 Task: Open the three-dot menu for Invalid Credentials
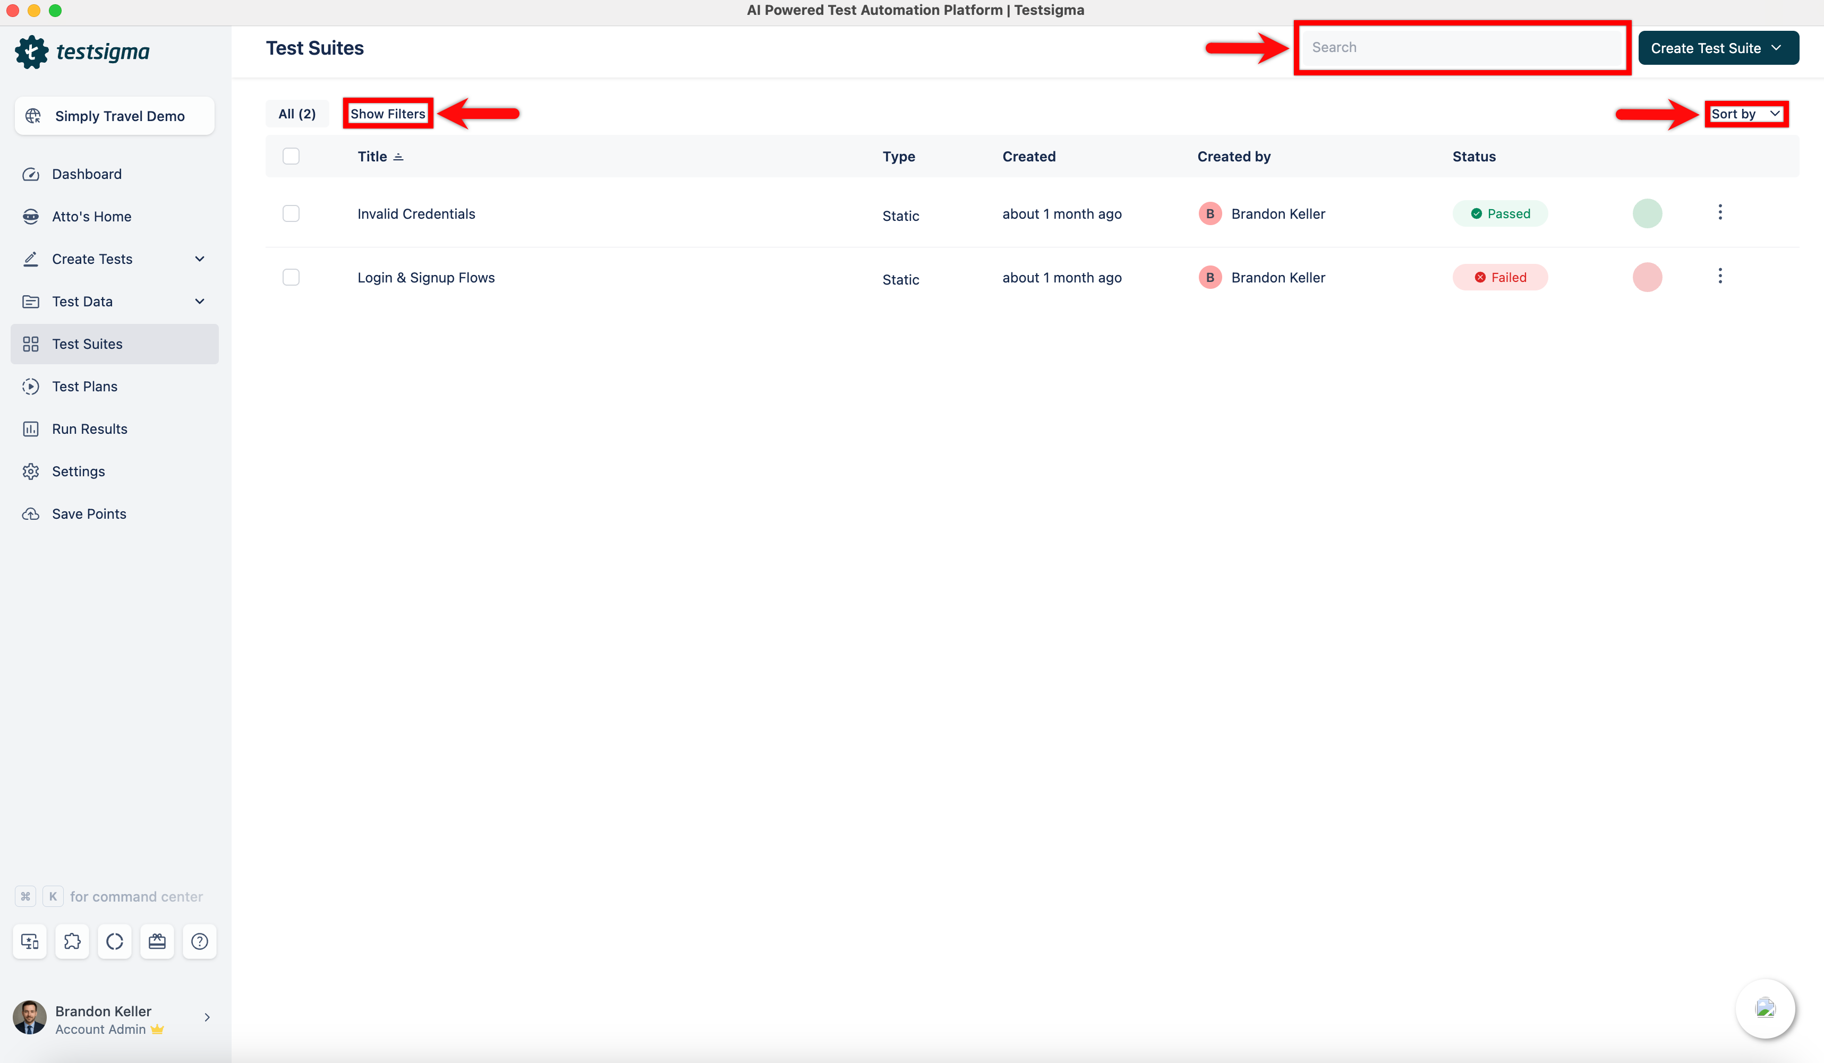(1720, 212)
